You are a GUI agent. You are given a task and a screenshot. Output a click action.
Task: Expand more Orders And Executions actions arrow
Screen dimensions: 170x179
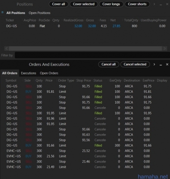(x=154, y=64)
